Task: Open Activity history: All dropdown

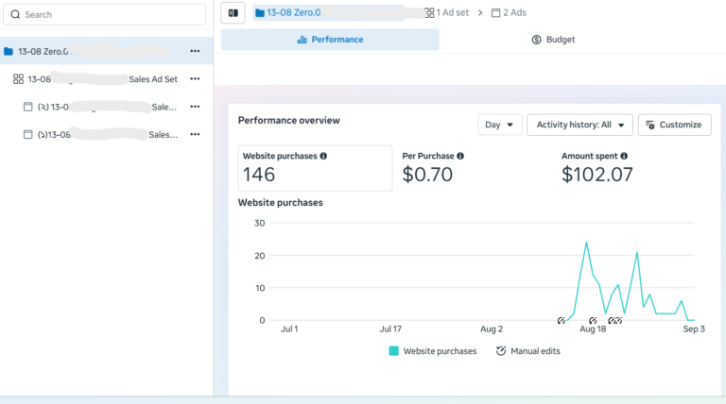Action: (579, 125)
